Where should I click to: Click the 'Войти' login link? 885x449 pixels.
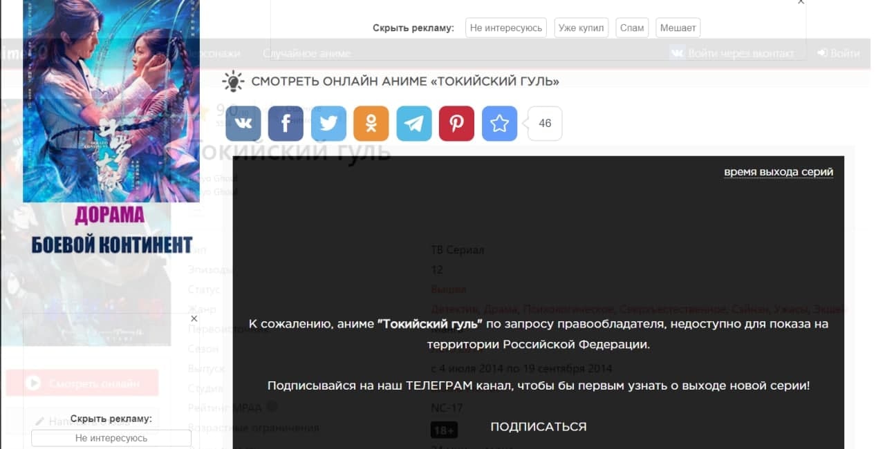point(839,53)
